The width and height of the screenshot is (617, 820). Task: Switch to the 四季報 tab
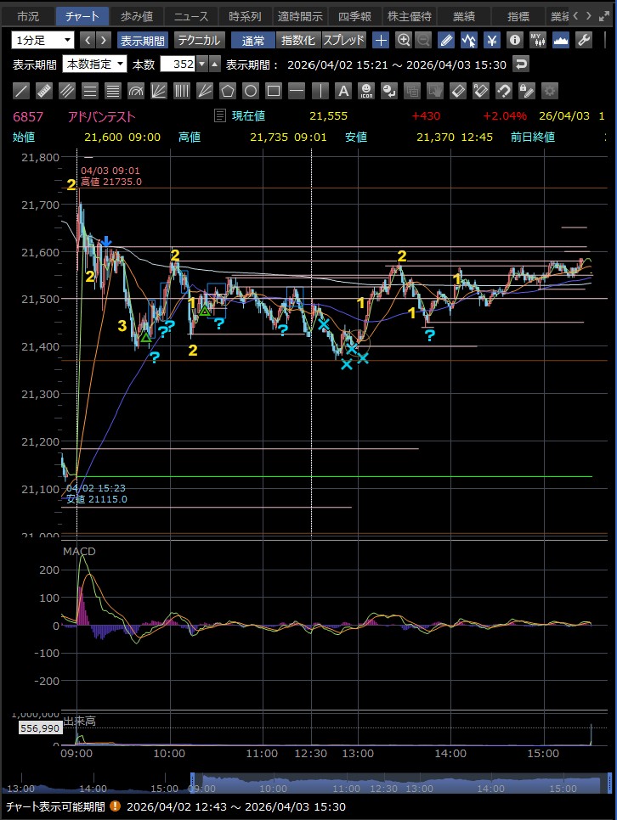point(354,16)
